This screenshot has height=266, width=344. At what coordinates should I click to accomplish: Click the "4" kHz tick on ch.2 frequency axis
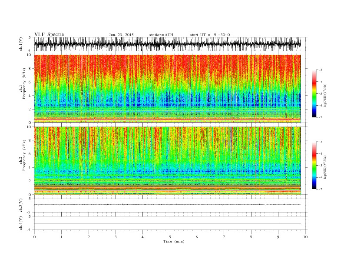point(30,167)
